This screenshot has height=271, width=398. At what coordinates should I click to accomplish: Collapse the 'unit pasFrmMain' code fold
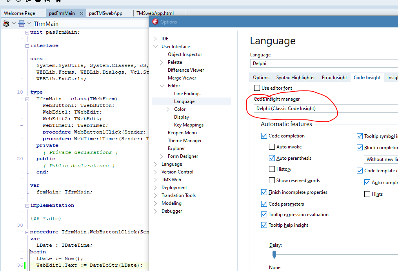pos(27,33)
